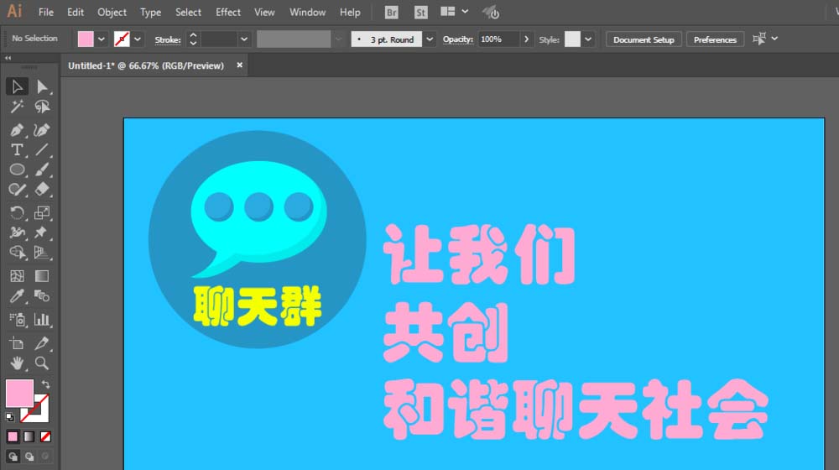This screenshot has height=470, width=839.
Task: Select the Curvature tool
Action: click(x=42, y=130)
